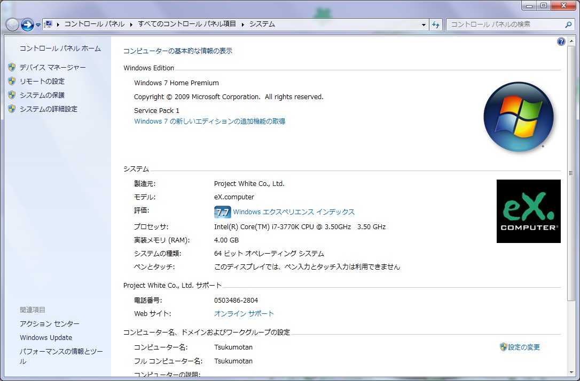The image size is (580, 381).
Task: Click the Back navigation arrow button
Action: [x=12, y=25]
